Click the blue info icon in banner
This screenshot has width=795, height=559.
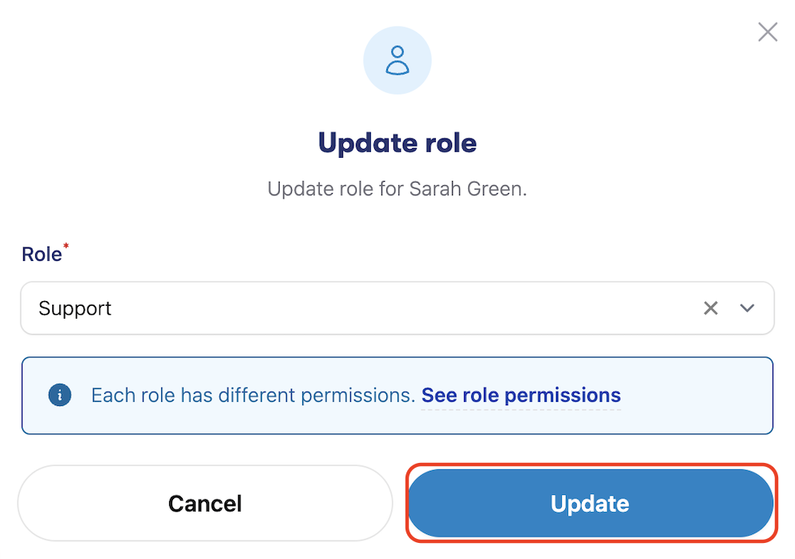coord(60,395)
